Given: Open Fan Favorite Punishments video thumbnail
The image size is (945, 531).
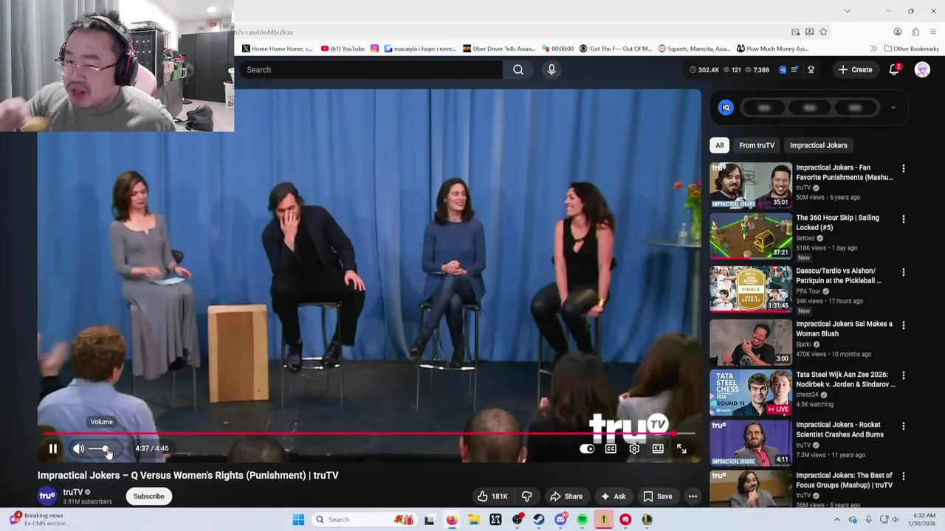Looking at the screenshot, I should coord(751,186).
